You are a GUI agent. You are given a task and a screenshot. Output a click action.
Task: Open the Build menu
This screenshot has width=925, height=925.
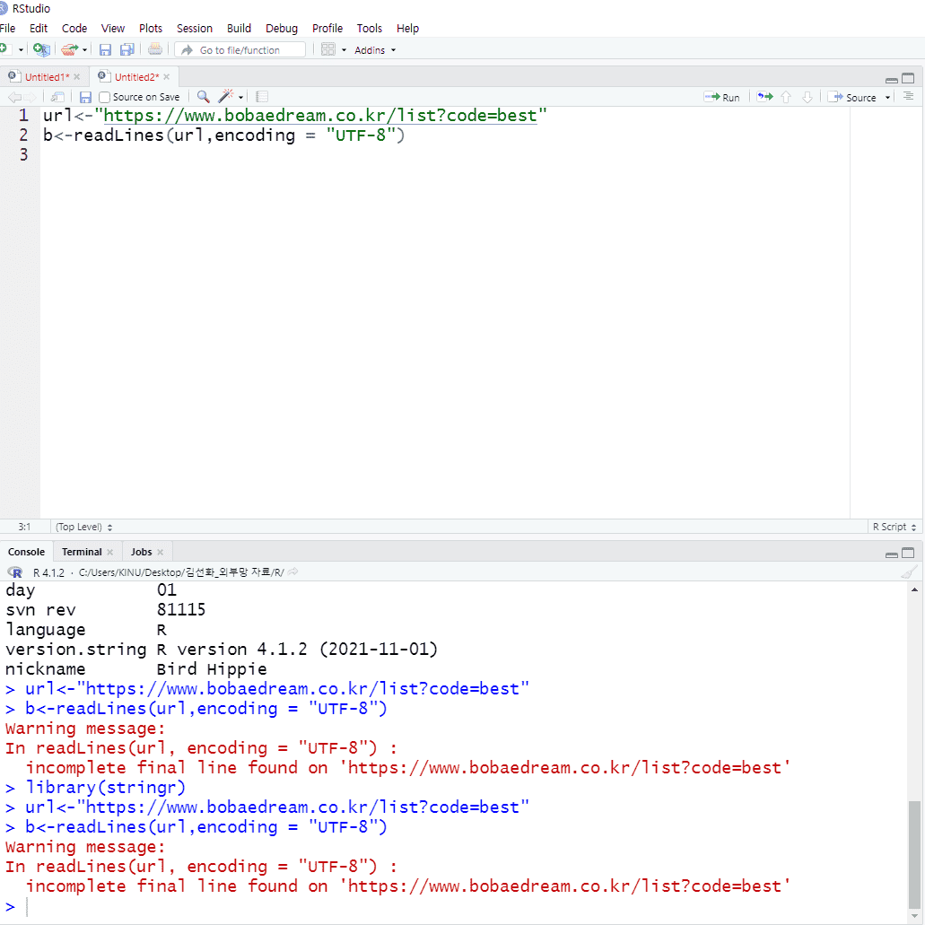tap(239, 29)
